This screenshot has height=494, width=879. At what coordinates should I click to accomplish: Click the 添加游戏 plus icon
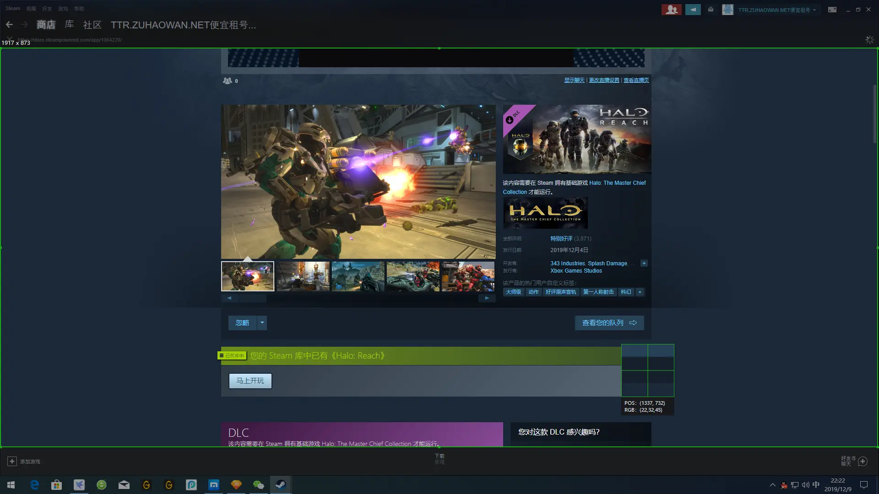pos(12,462)
